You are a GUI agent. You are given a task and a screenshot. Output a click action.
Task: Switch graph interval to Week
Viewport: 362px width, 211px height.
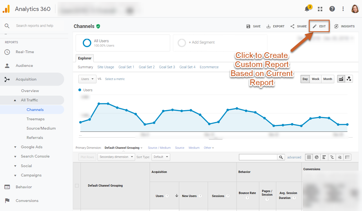315,79
